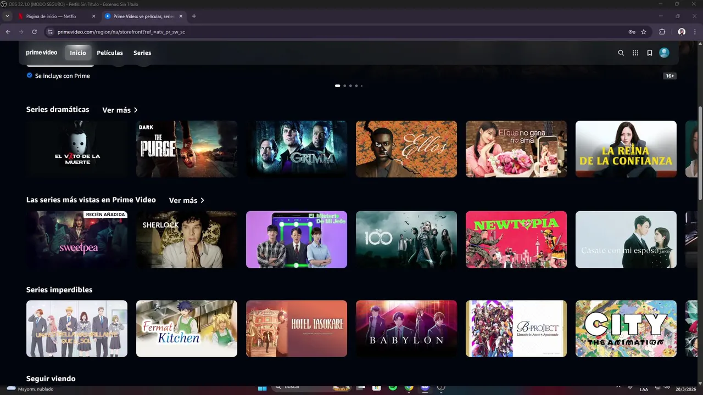
Task: Expand Ver más for Las series más vistas
Action: [187, 201]
